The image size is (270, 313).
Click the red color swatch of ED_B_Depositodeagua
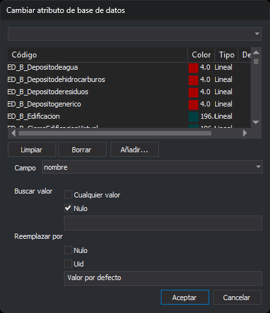coord(193,68)
